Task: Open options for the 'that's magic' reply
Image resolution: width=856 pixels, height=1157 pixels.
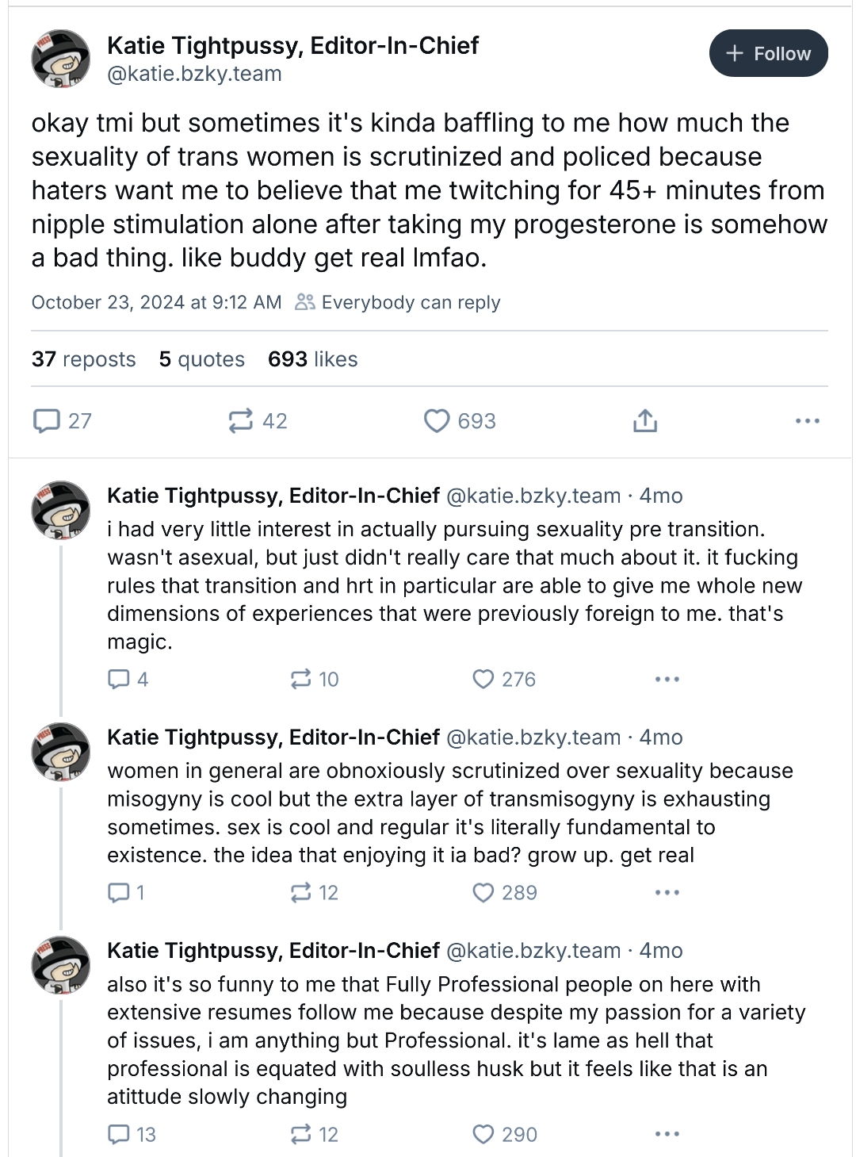Action: [667, 679]
